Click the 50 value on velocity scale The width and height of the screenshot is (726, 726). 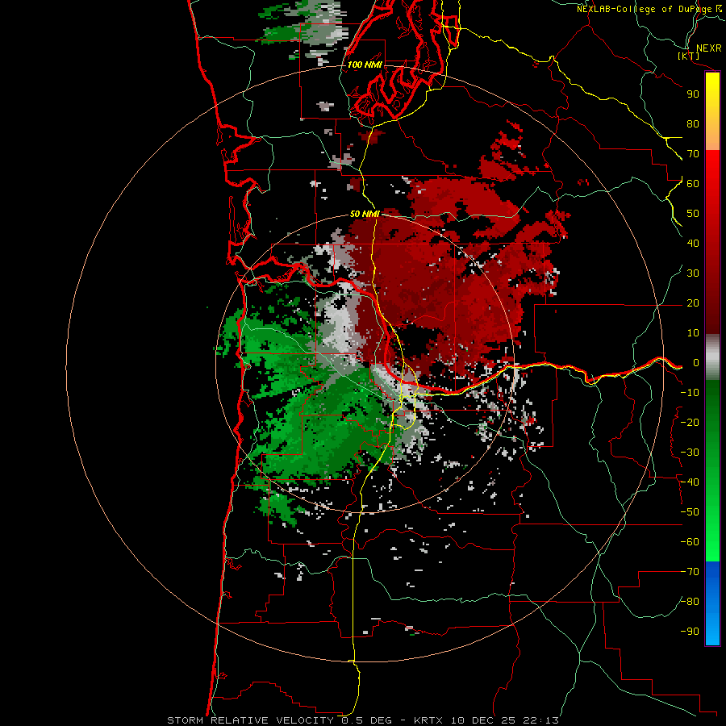693,214
